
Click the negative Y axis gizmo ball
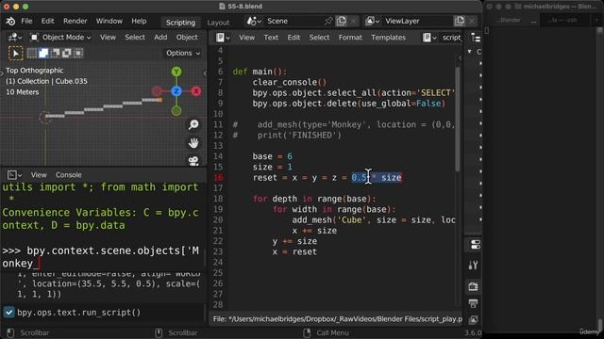coord(176,111)
